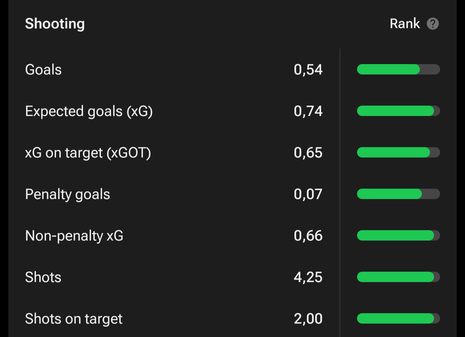This screenshot has width=465, height=337.
Task: Click the Rank column label
Action: [x=405, y=24]
